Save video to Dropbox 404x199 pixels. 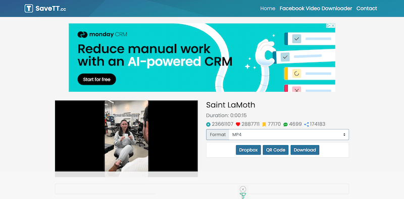pos(248,150)
